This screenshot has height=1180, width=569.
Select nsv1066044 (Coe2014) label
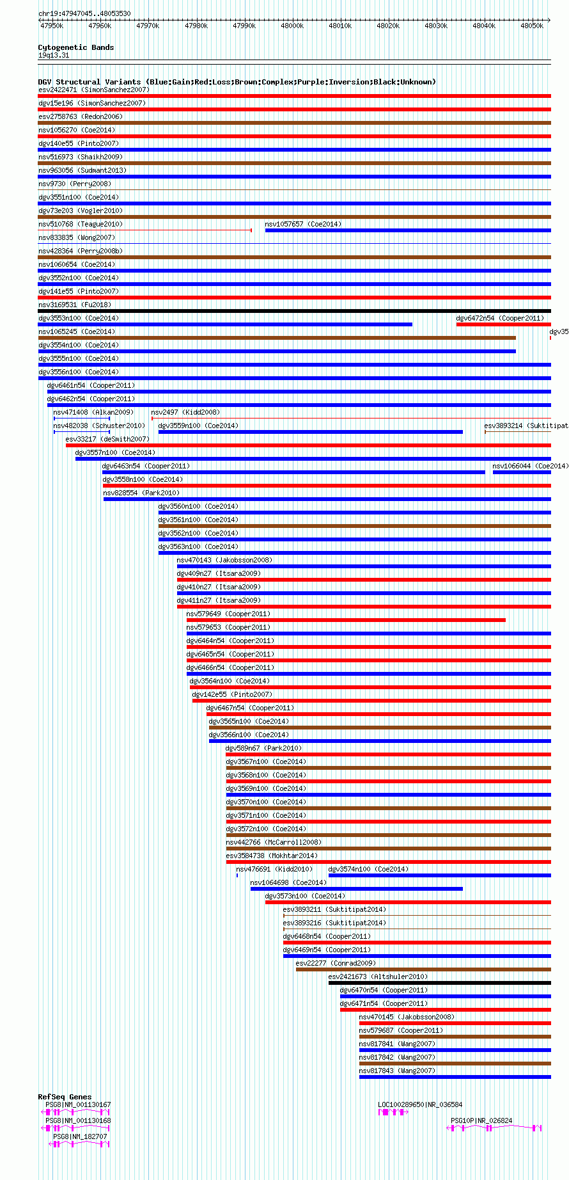pos(530,466)
